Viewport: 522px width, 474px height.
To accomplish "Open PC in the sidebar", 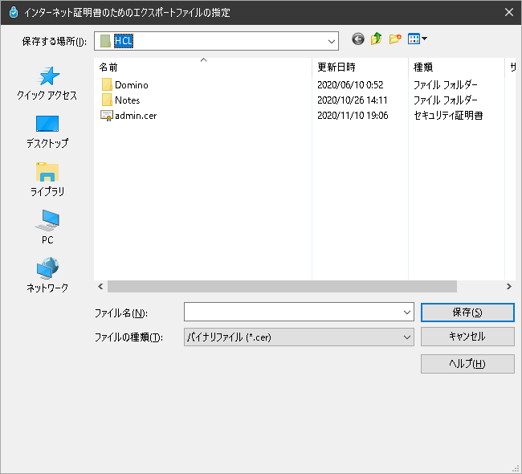I will point(47,227).
